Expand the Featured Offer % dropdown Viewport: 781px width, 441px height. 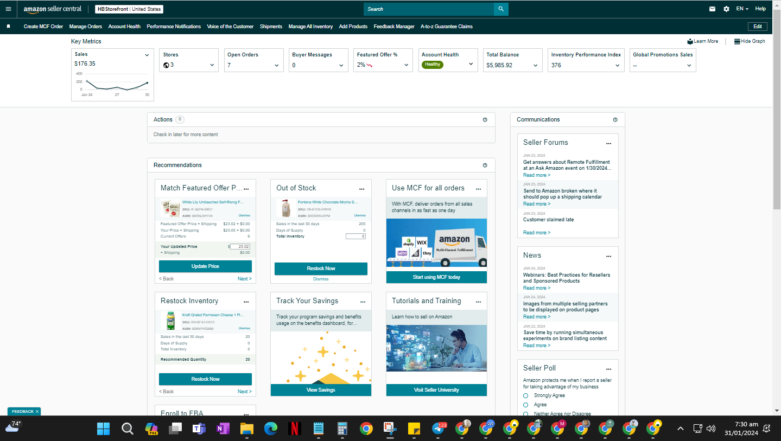point(407,66)
